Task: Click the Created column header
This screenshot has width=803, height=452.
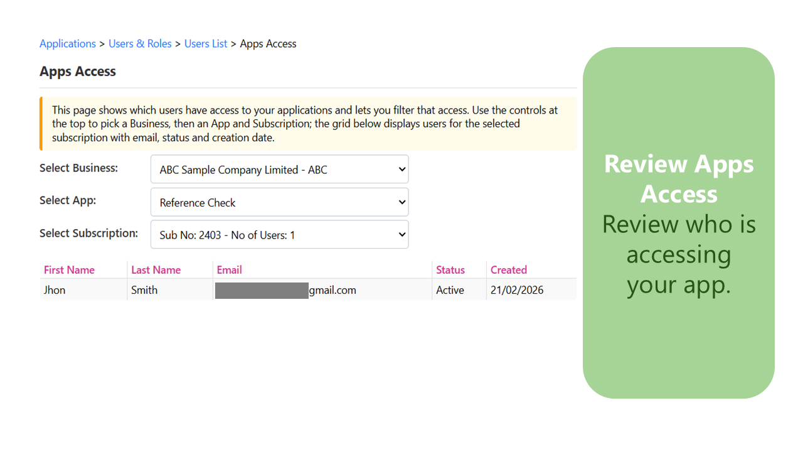Action: (x=508, y=269)
